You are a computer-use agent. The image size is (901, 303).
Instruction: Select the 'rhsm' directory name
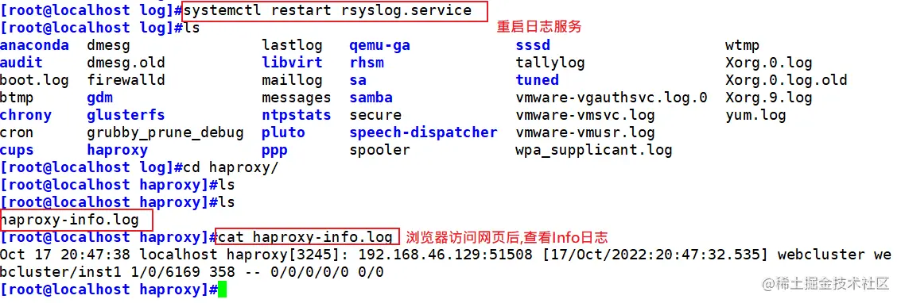(x=367, y=63)
